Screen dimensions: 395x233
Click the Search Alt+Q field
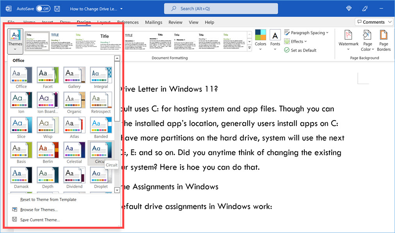tap(221, 9)
